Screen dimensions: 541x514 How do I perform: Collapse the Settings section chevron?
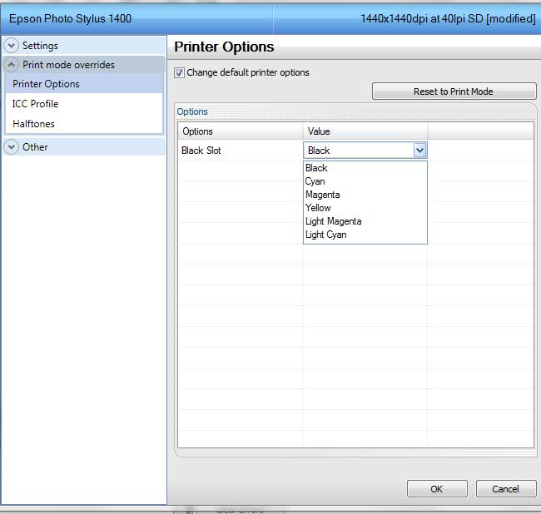(12, 46)
